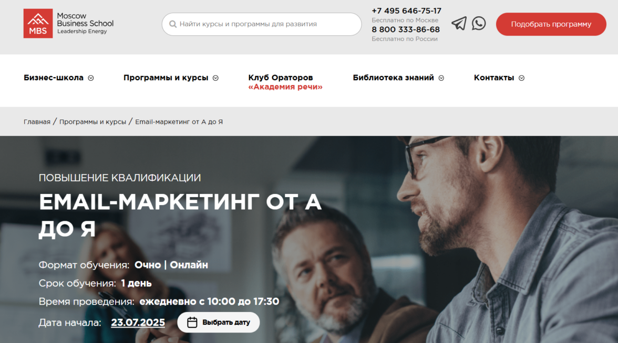Click the search magnifier icon

[x=172, y=24]
